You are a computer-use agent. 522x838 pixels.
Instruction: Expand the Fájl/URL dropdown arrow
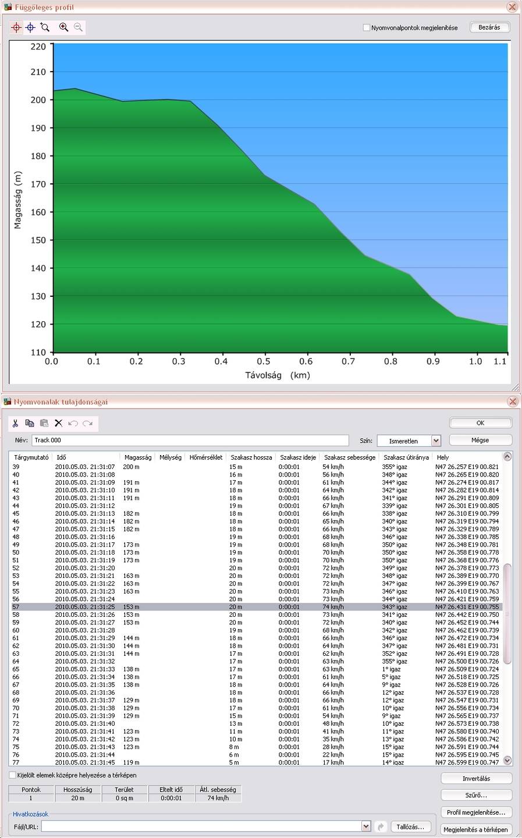[x=365, y=826]
